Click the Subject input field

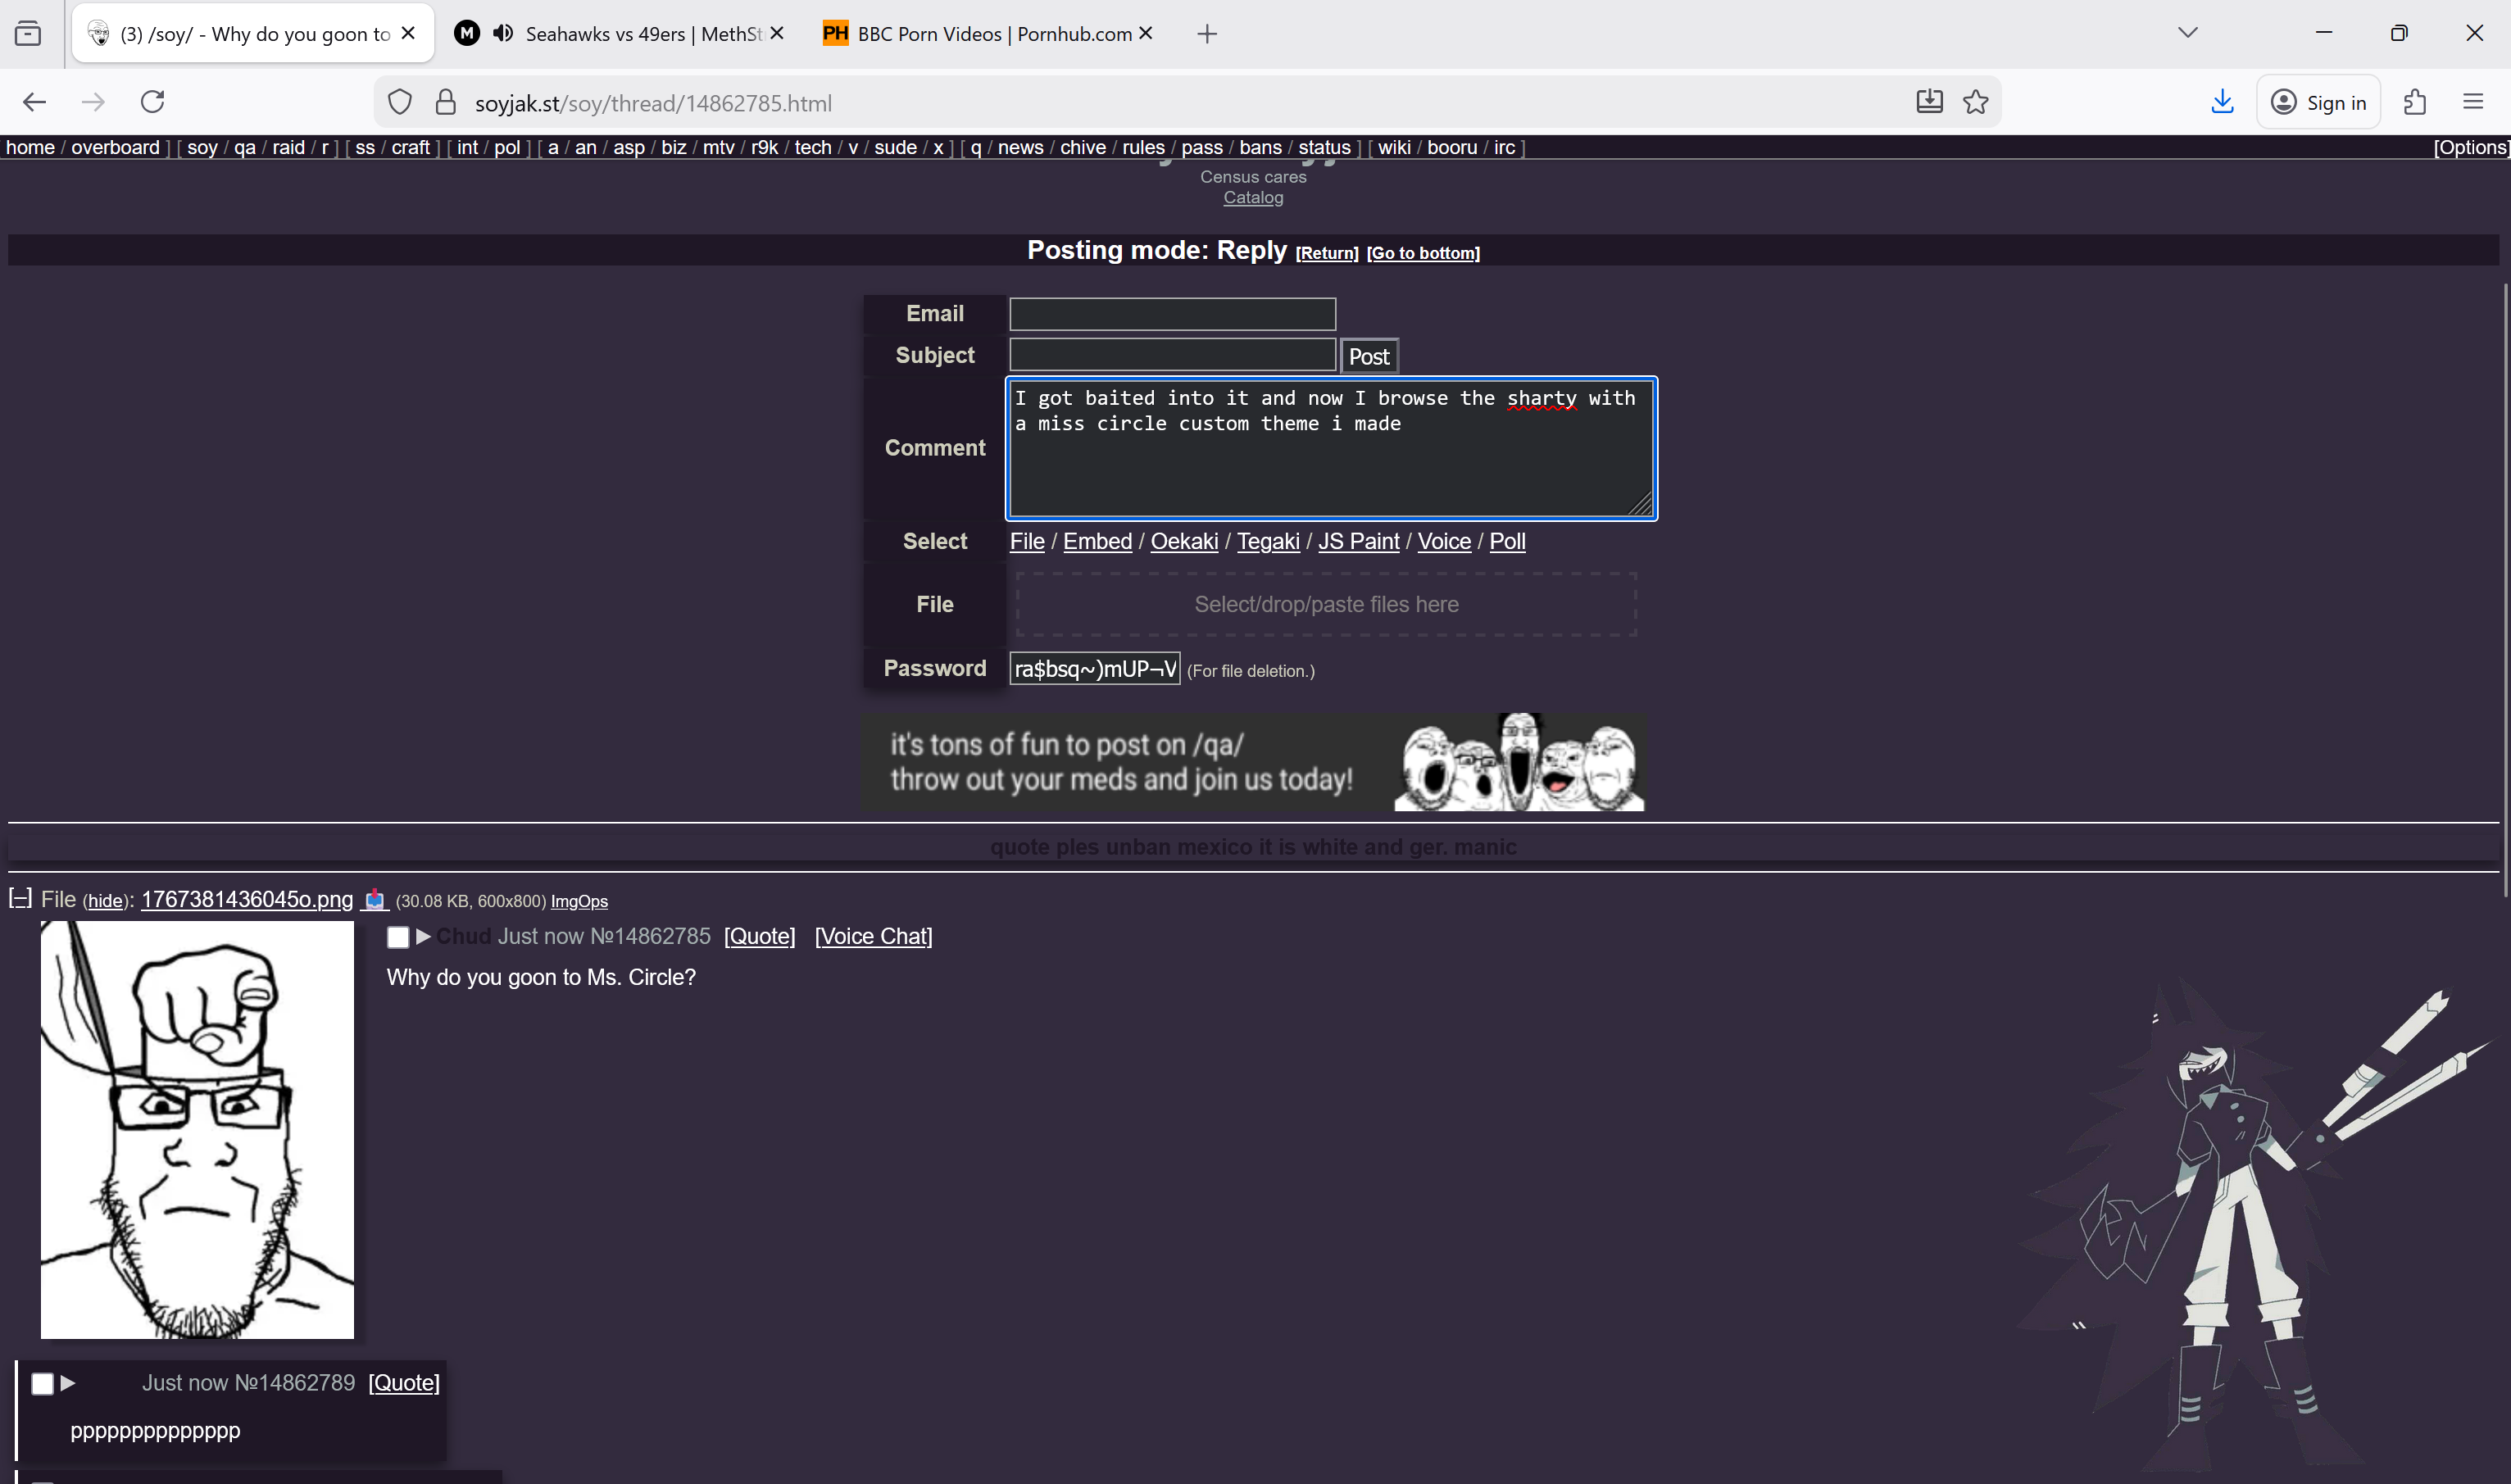coord(1172,355)
